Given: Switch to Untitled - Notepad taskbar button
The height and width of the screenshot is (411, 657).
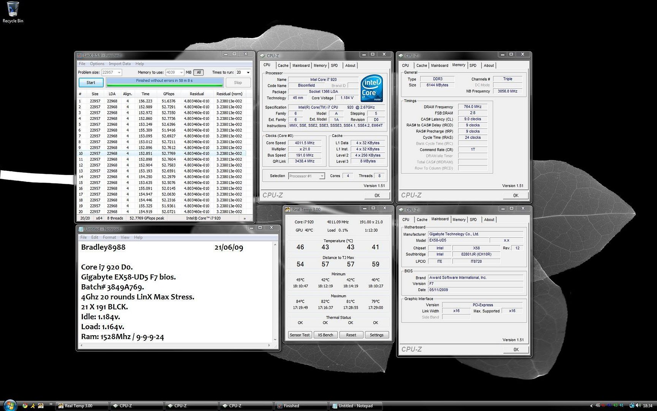Looking at the screenshot, I should (x=355, y=406).
